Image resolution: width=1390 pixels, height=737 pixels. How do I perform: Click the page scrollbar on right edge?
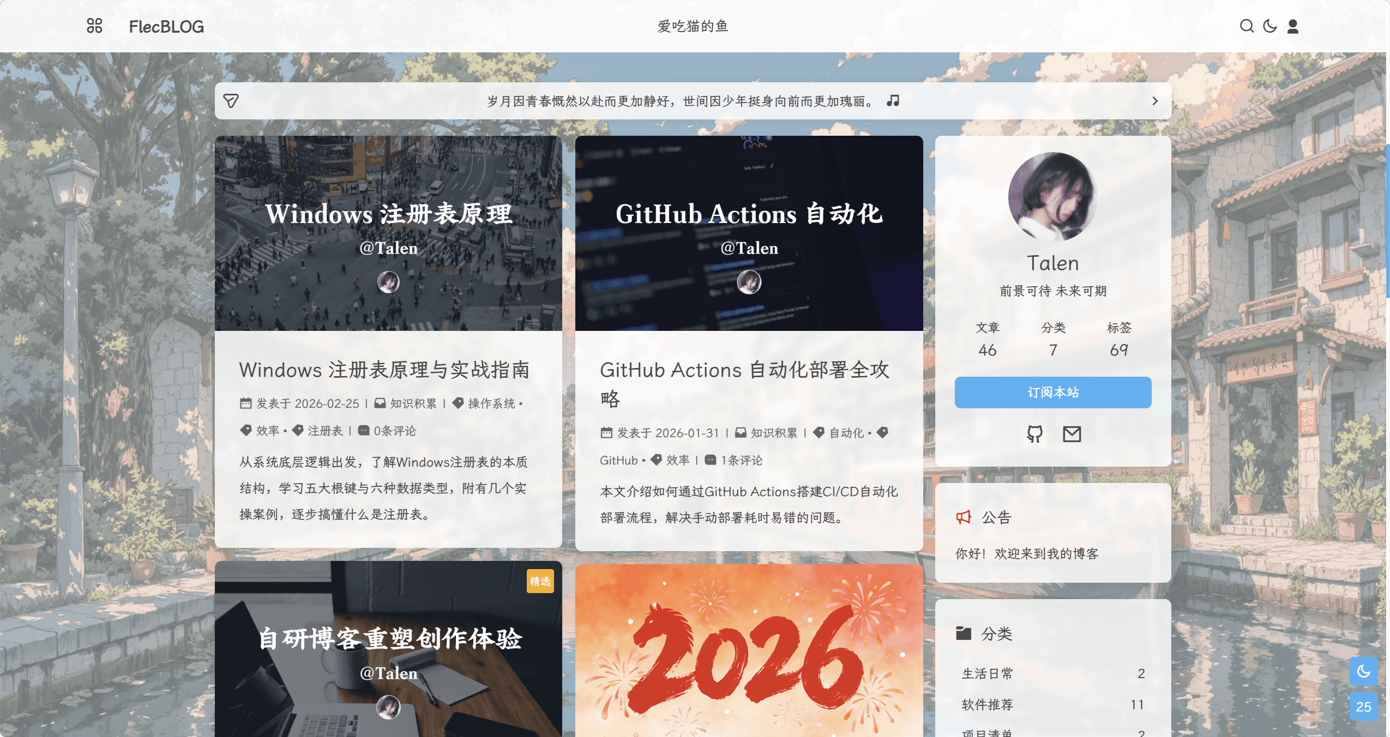pyautogui.click(x=1387, y=221)
